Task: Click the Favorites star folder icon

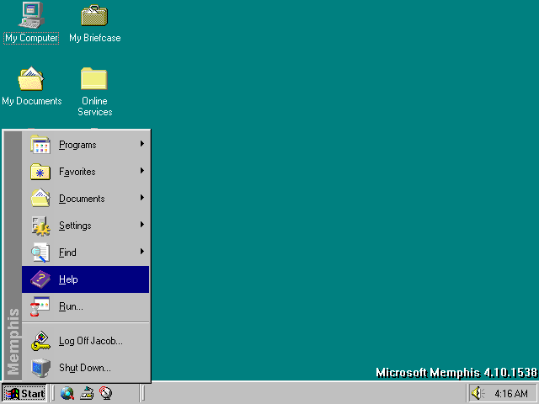Action: [40, 172]
